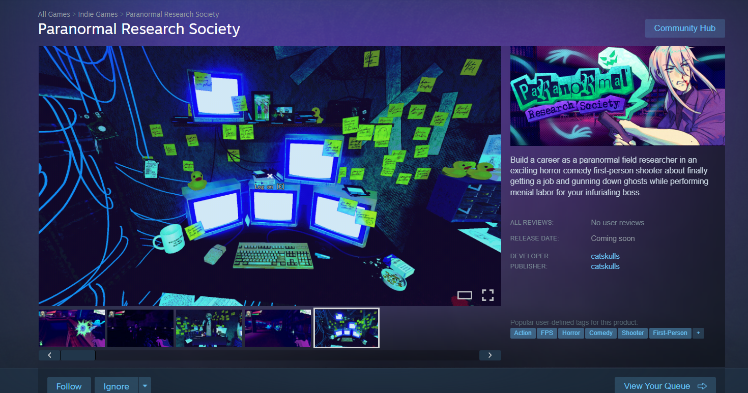The height and width of the screenshot is (393, 748).
Task: Browse the Comedy tag
Action: point(601,333)
